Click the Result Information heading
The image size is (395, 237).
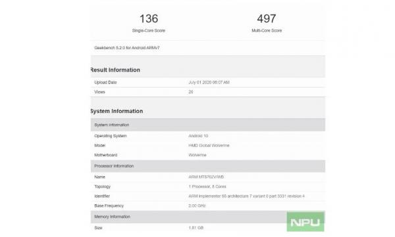coord(115,70)
